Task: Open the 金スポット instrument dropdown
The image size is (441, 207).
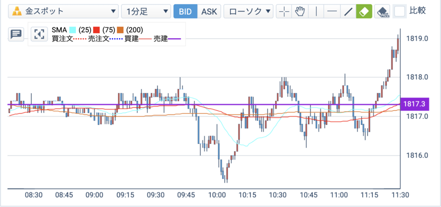Action: pos(63,12)
